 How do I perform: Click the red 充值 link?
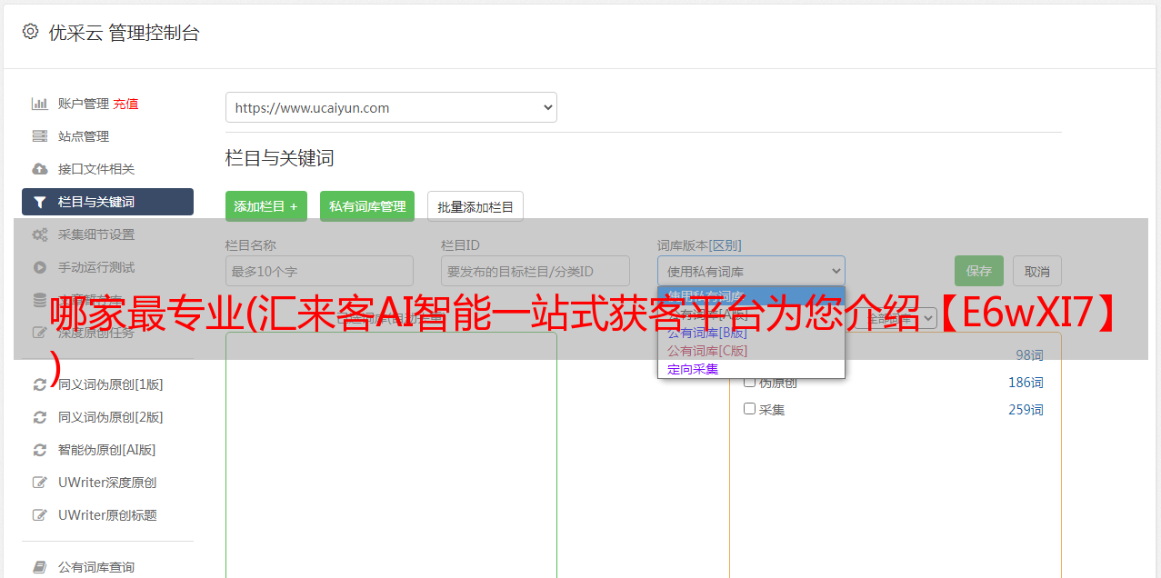(x=125, y=104)
